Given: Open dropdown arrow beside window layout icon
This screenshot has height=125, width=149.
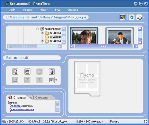Looking at the screenshot, I should click(x=144, y=17).
